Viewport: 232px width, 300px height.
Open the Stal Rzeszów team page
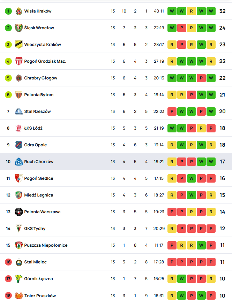(37, 111)
